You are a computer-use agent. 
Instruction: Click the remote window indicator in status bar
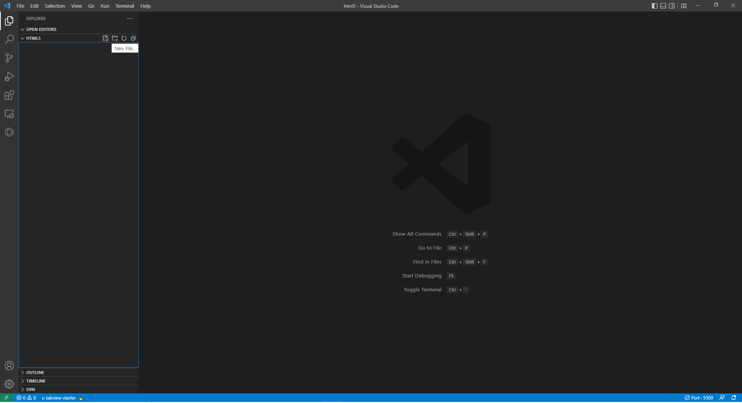(7, 398)
